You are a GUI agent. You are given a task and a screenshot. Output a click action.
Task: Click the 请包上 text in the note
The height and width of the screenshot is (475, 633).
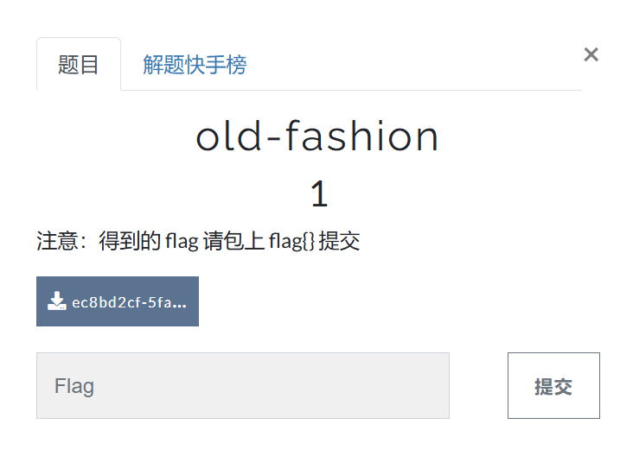[233, 241]
